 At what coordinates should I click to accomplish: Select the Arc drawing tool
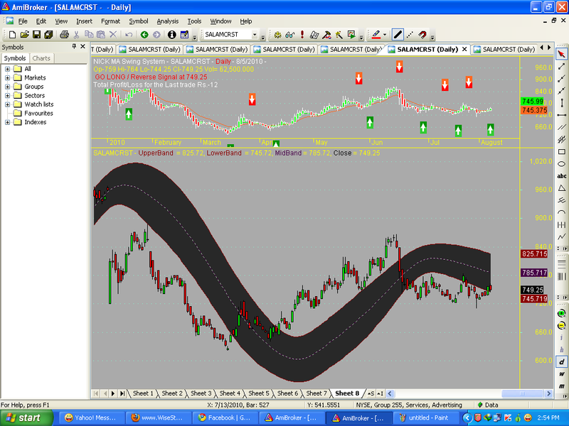tap(562, 212)
